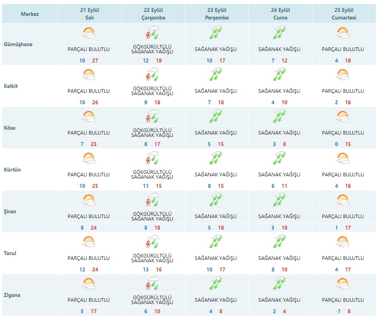Image resolution: width=379 pixels, height=318 pixels.
Task: Click the Merkez column header
Action: click(30, 14)
